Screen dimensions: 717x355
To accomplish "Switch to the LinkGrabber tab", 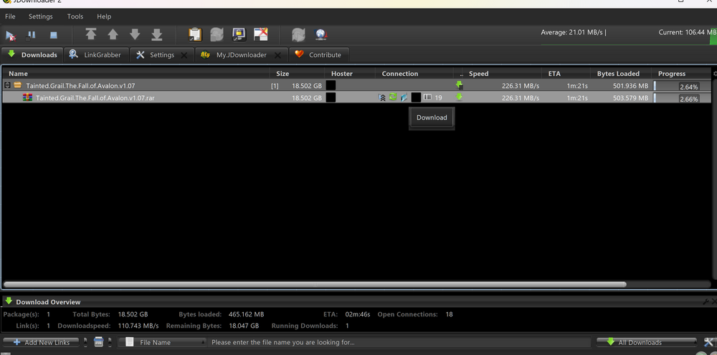I will click(x=97, y=55).
